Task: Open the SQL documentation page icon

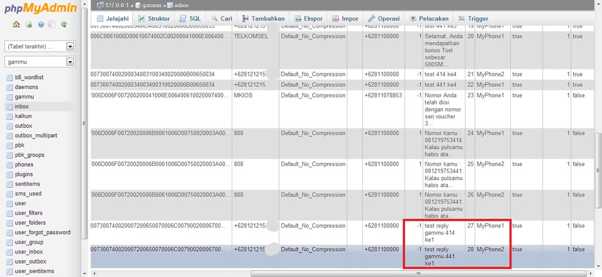Action: 52,25
